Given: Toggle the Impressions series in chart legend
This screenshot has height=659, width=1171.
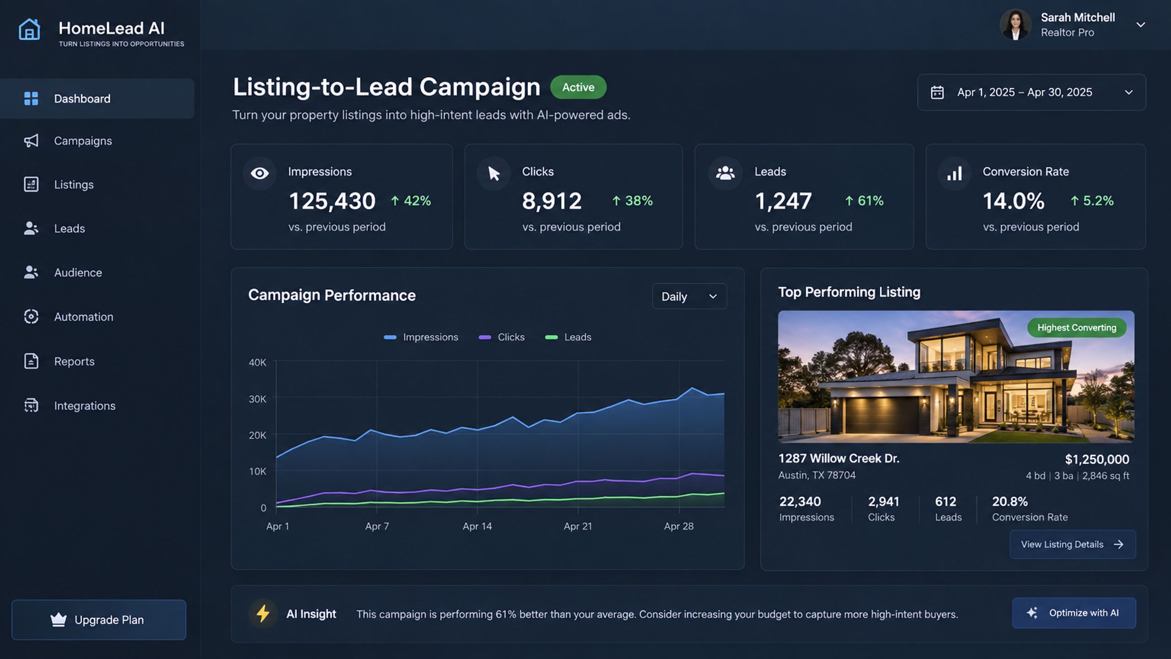Looking at the screenshot, I should point(421,337).
